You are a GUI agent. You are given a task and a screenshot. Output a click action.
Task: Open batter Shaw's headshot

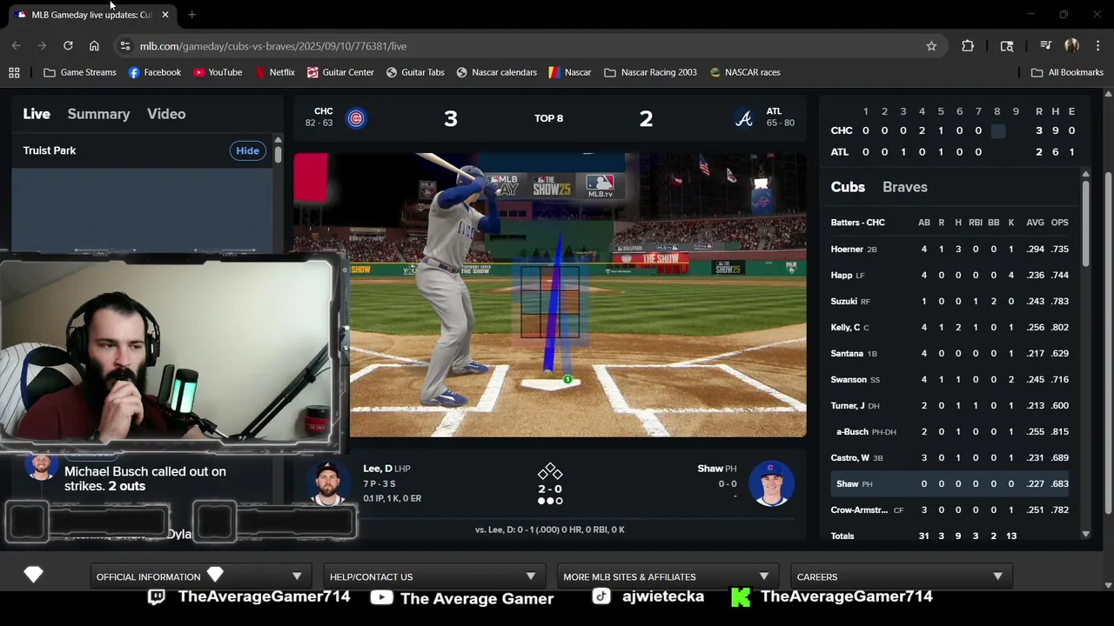(x=771, y=483)
